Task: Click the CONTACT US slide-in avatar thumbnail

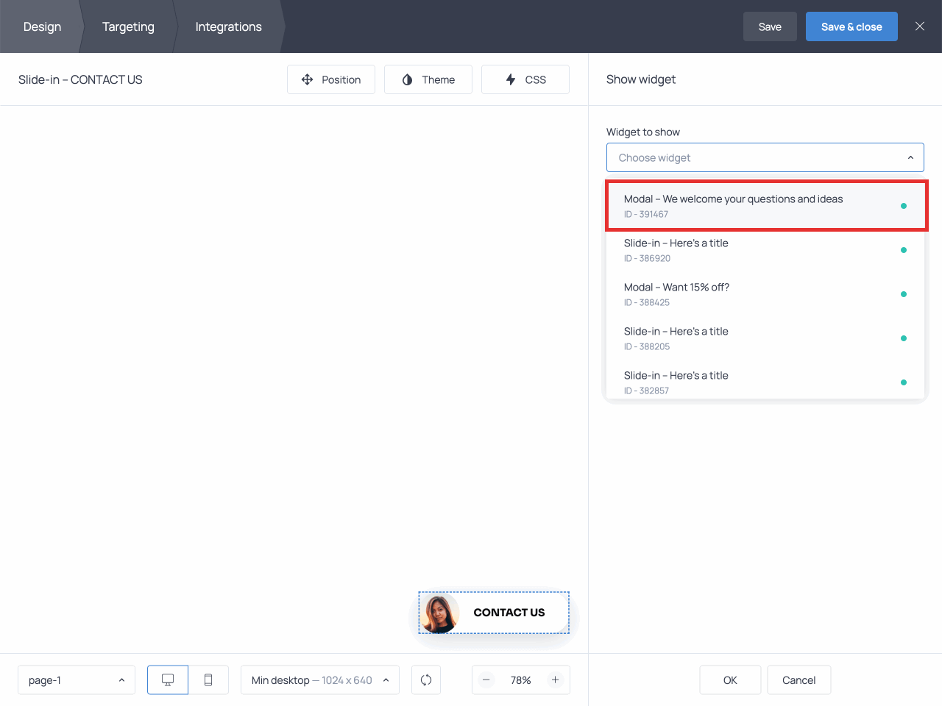Action: (x=439, y=613)
